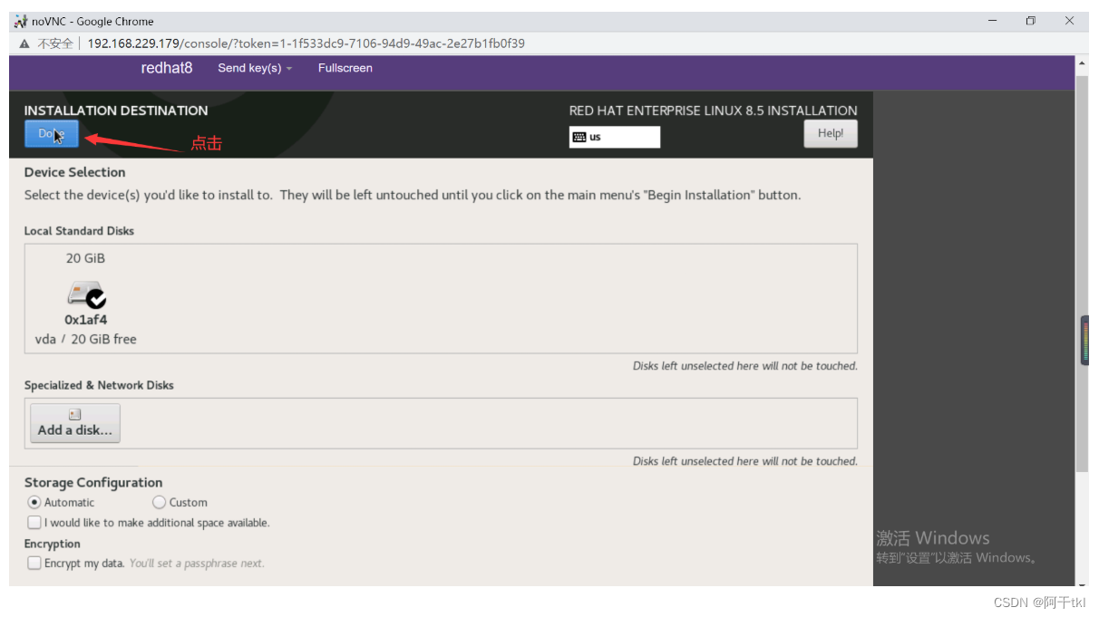The height and width of the screenshot is (617, 1099).
Task: Click the URL address field
Action: click(x=306, y=43)
